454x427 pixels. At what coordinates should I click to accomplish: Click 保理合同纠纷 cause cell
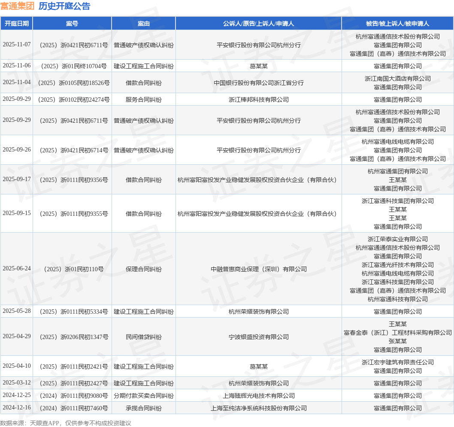144,269
